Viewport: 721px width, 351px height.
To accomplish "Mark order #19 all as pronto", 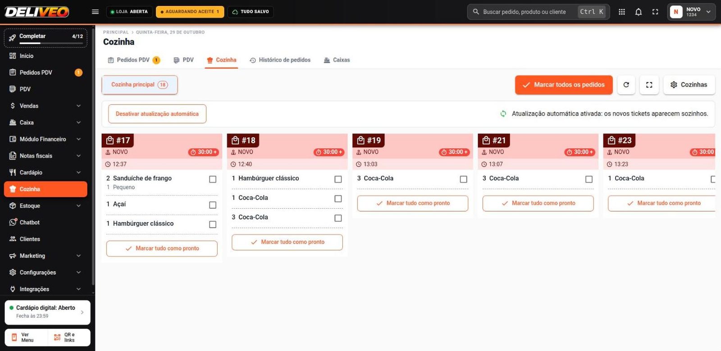I will pyautogui.click(x=413, y=203).
